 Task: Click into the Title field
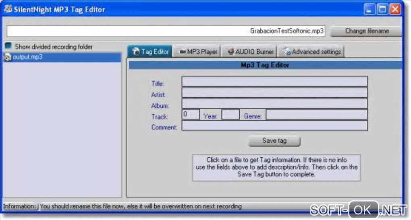coord(274,81)
